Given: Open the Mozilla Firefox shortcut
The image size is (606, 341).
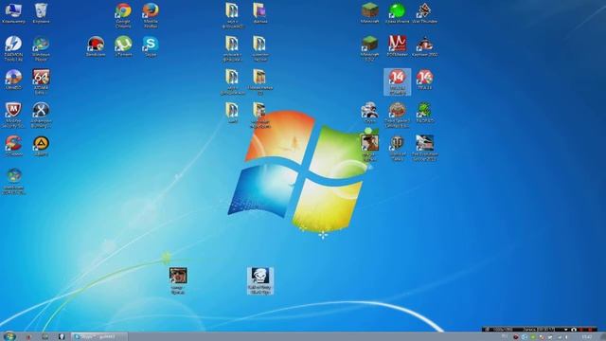Looking at the screenshot, I should click(151, 15).
